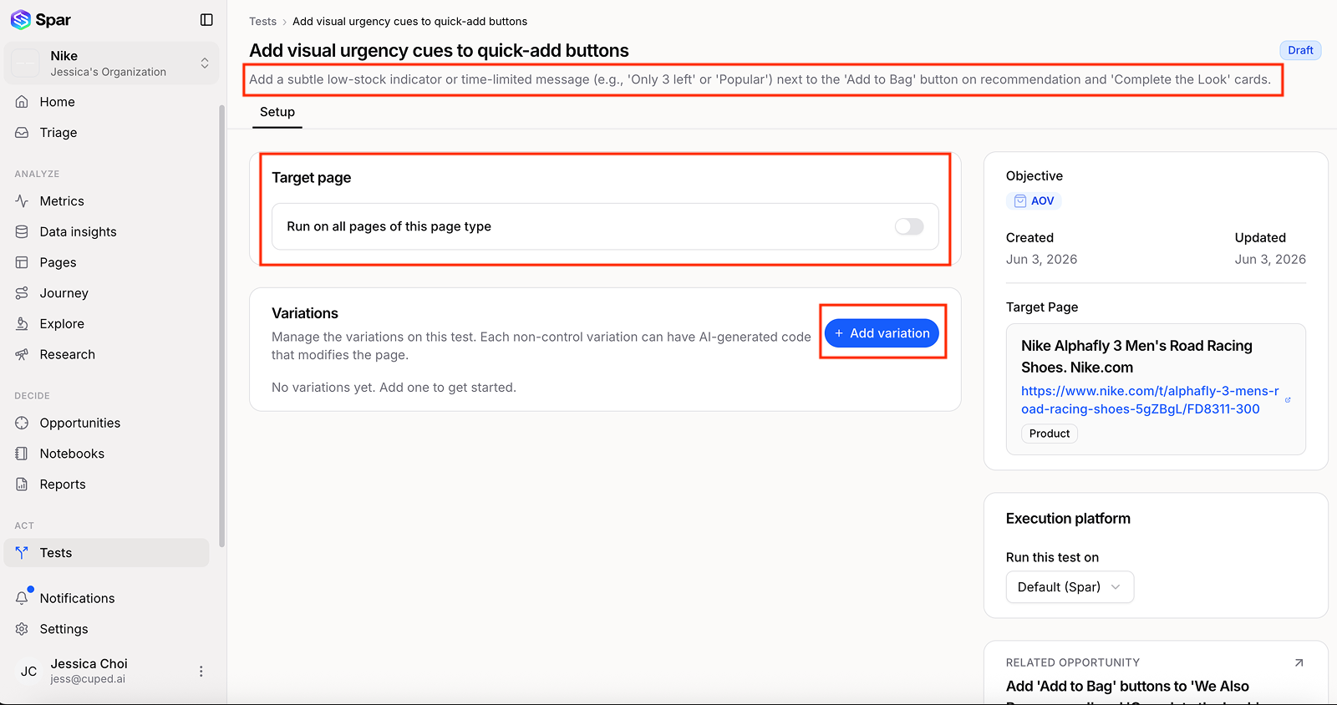Open the Nike Alphafly product URL

click(1150, 400)
